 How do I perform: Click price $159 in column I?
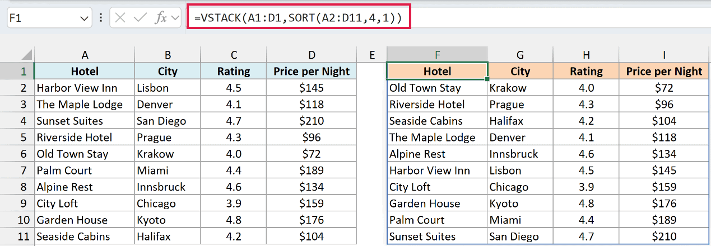click(x=664, y=187)
